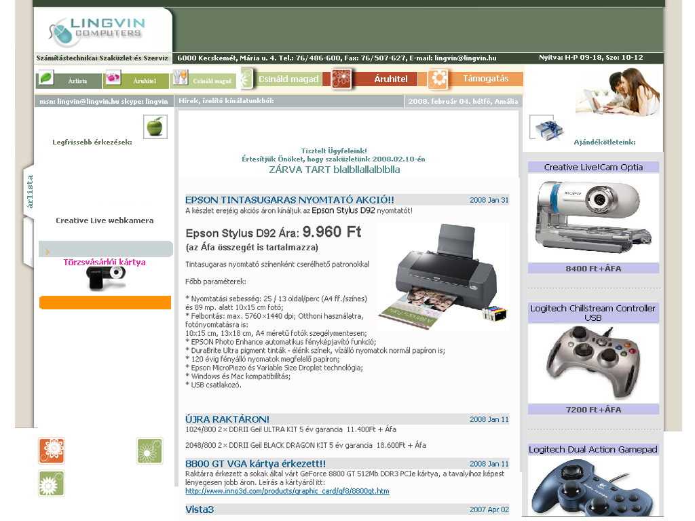Click the 2008 Jan 31 date

tap(489, 200)
